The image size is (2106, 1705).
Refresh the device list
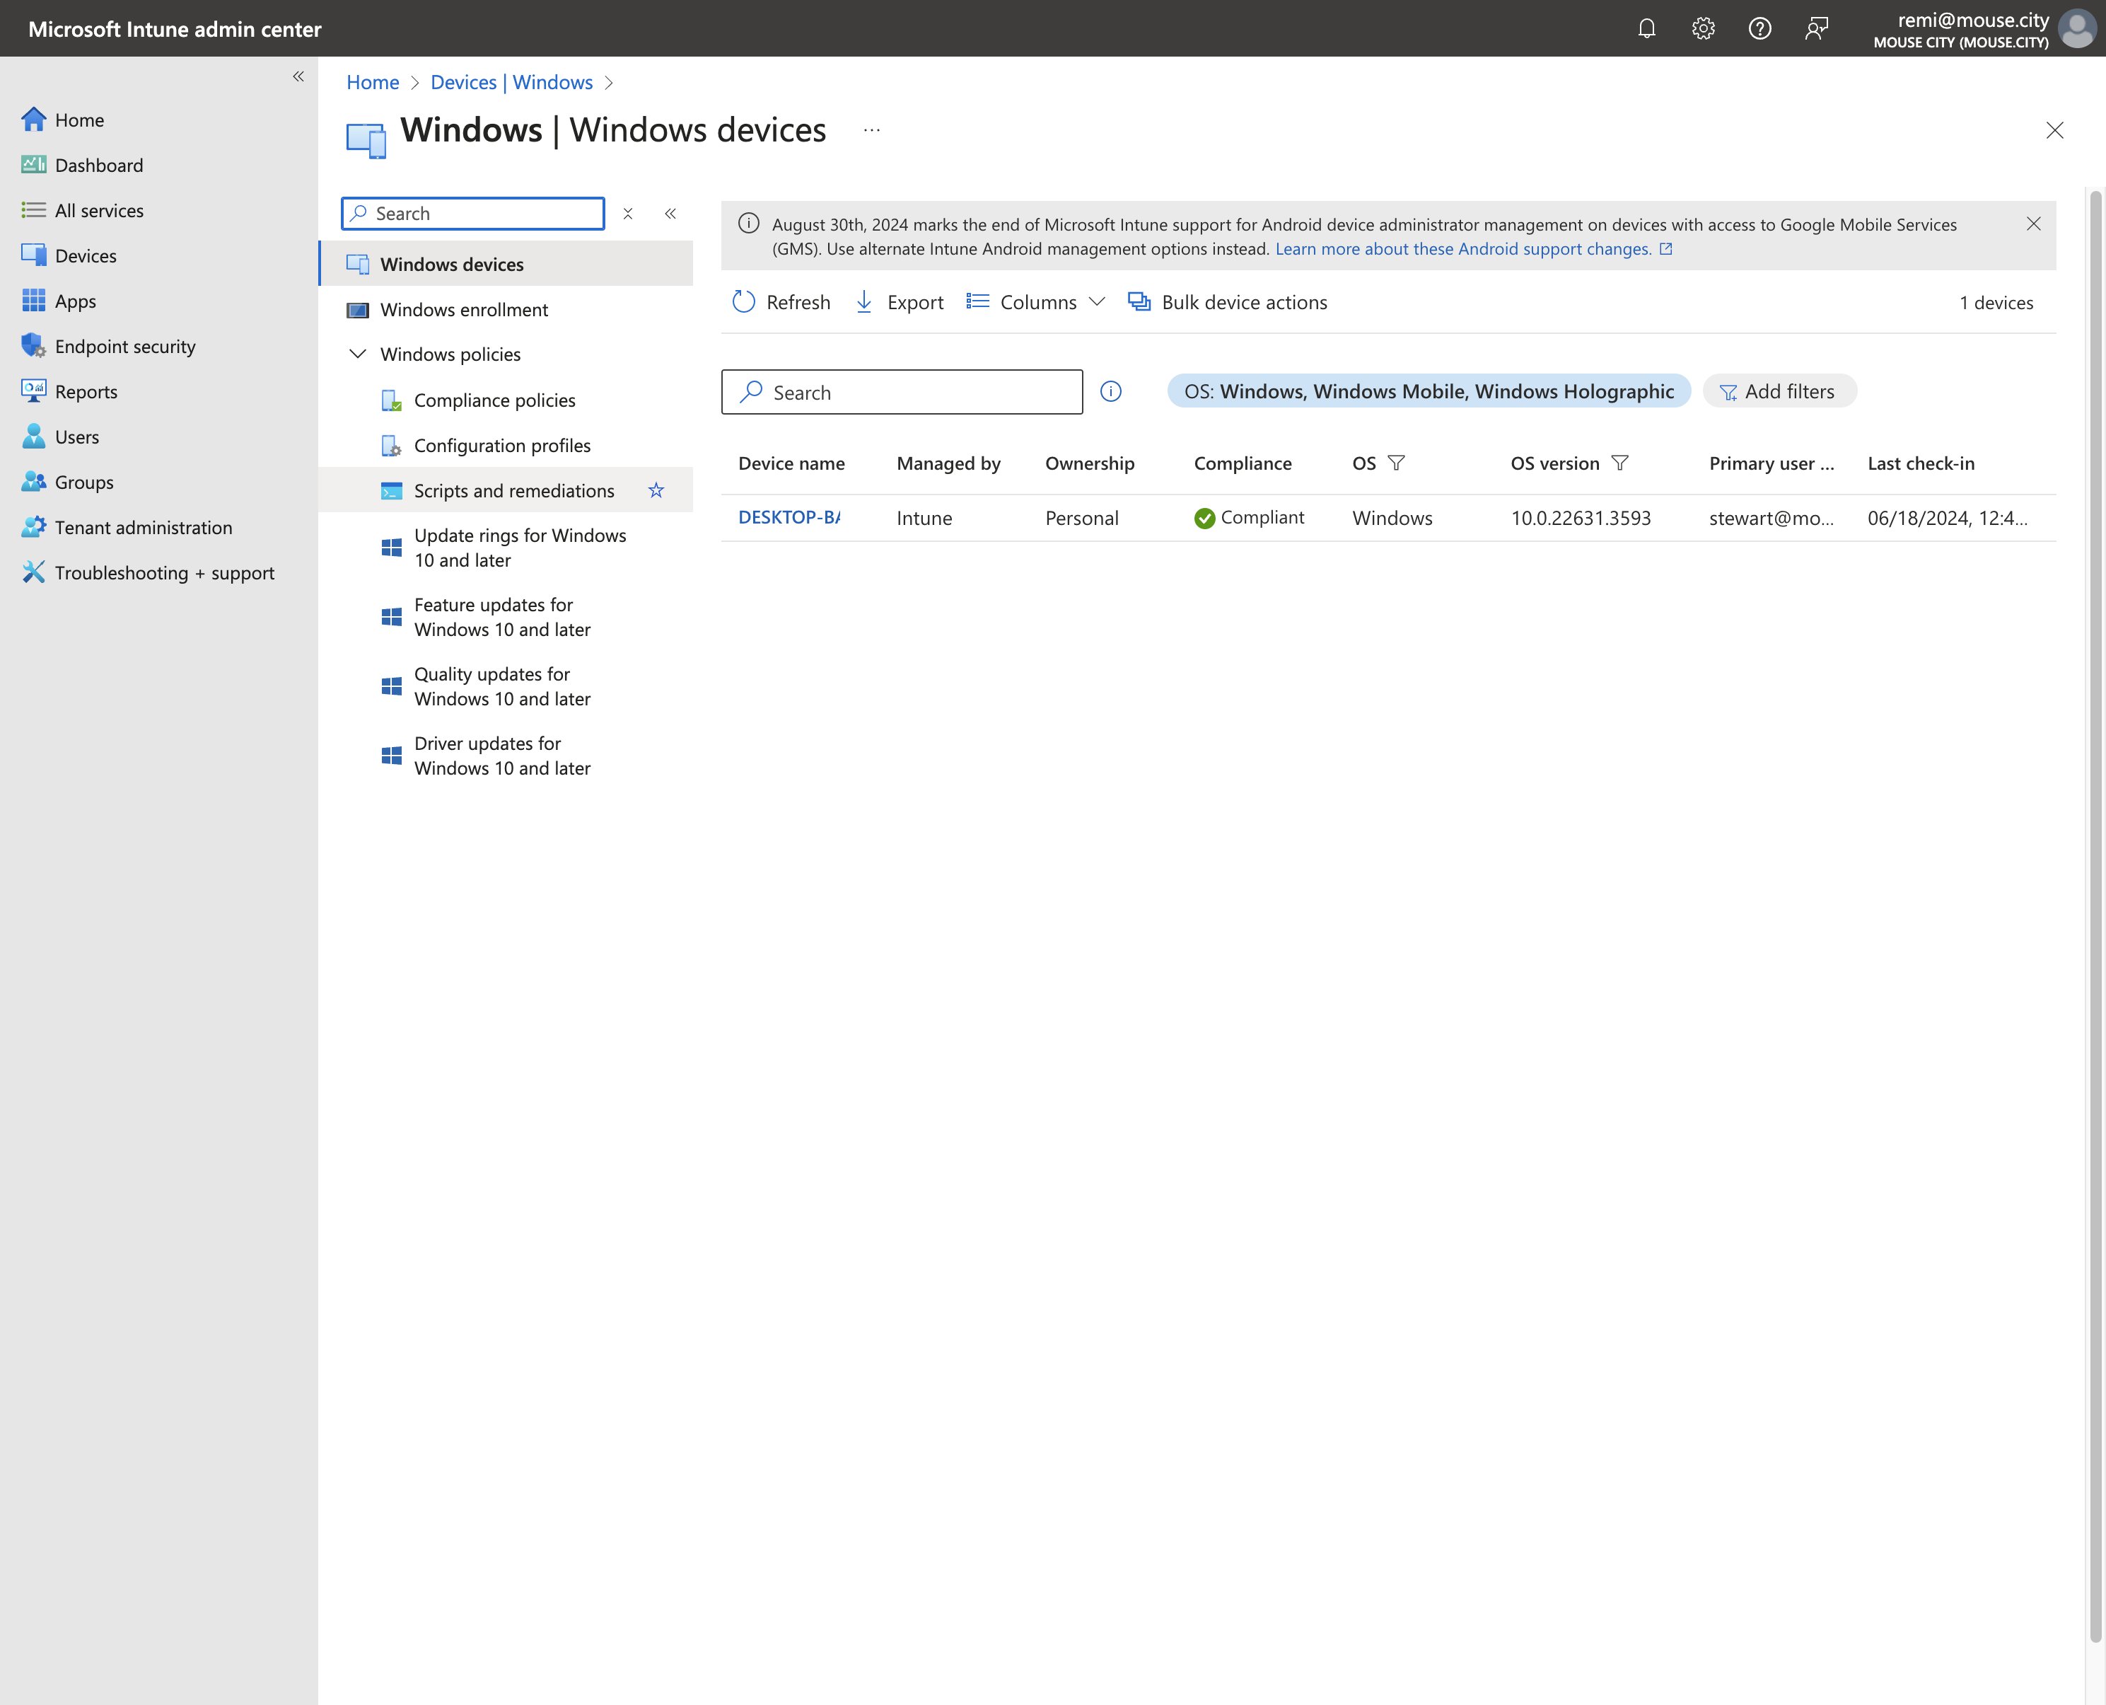(x=781, y=303)
